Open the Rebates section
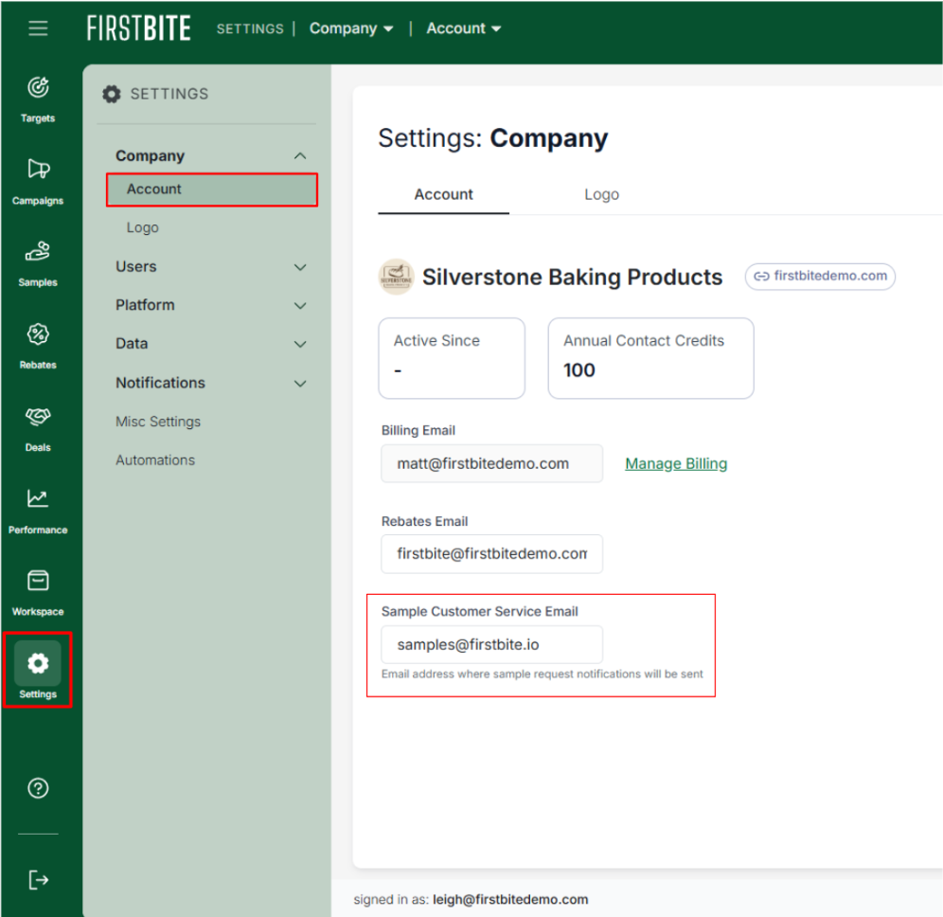This screenshot has width=943, height=917. pyautogui.click(x=38, y=347)
